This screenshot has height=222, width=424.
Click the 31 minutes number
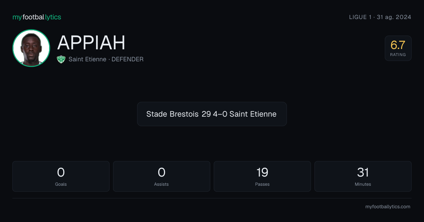tap(363, 172)
